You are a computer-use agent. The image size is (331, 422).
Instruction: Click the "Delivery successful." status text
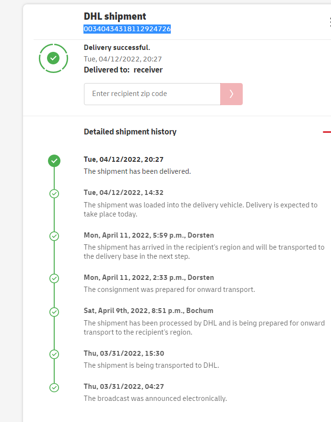point(117,48)
